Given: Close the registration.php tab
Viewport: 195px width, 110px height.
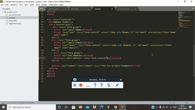Looking at the screenshot, I should [x=65, y=9].
